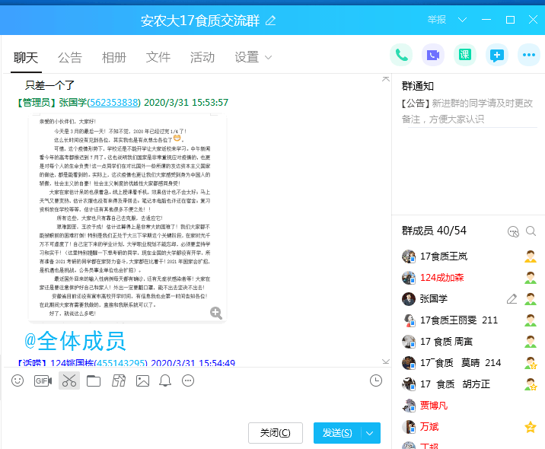Toggle the bell notification icon in input toolbar
Image resolution: width=545 pixels, height=449 pixels.
click(165, 381)
